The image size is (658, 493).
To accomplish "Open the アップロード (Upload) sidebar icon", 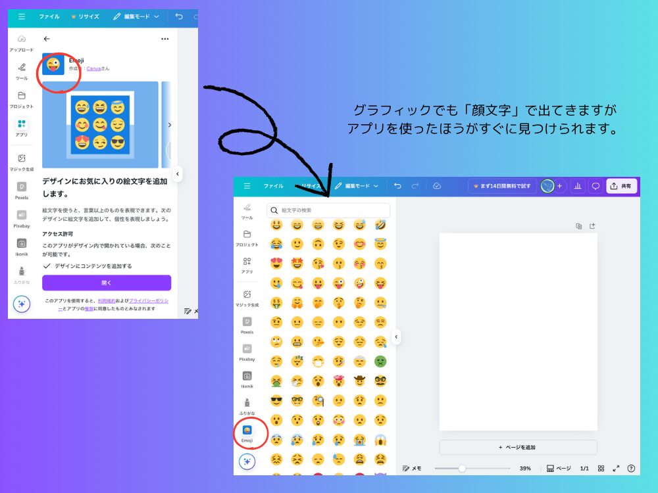I will [22, 43].
